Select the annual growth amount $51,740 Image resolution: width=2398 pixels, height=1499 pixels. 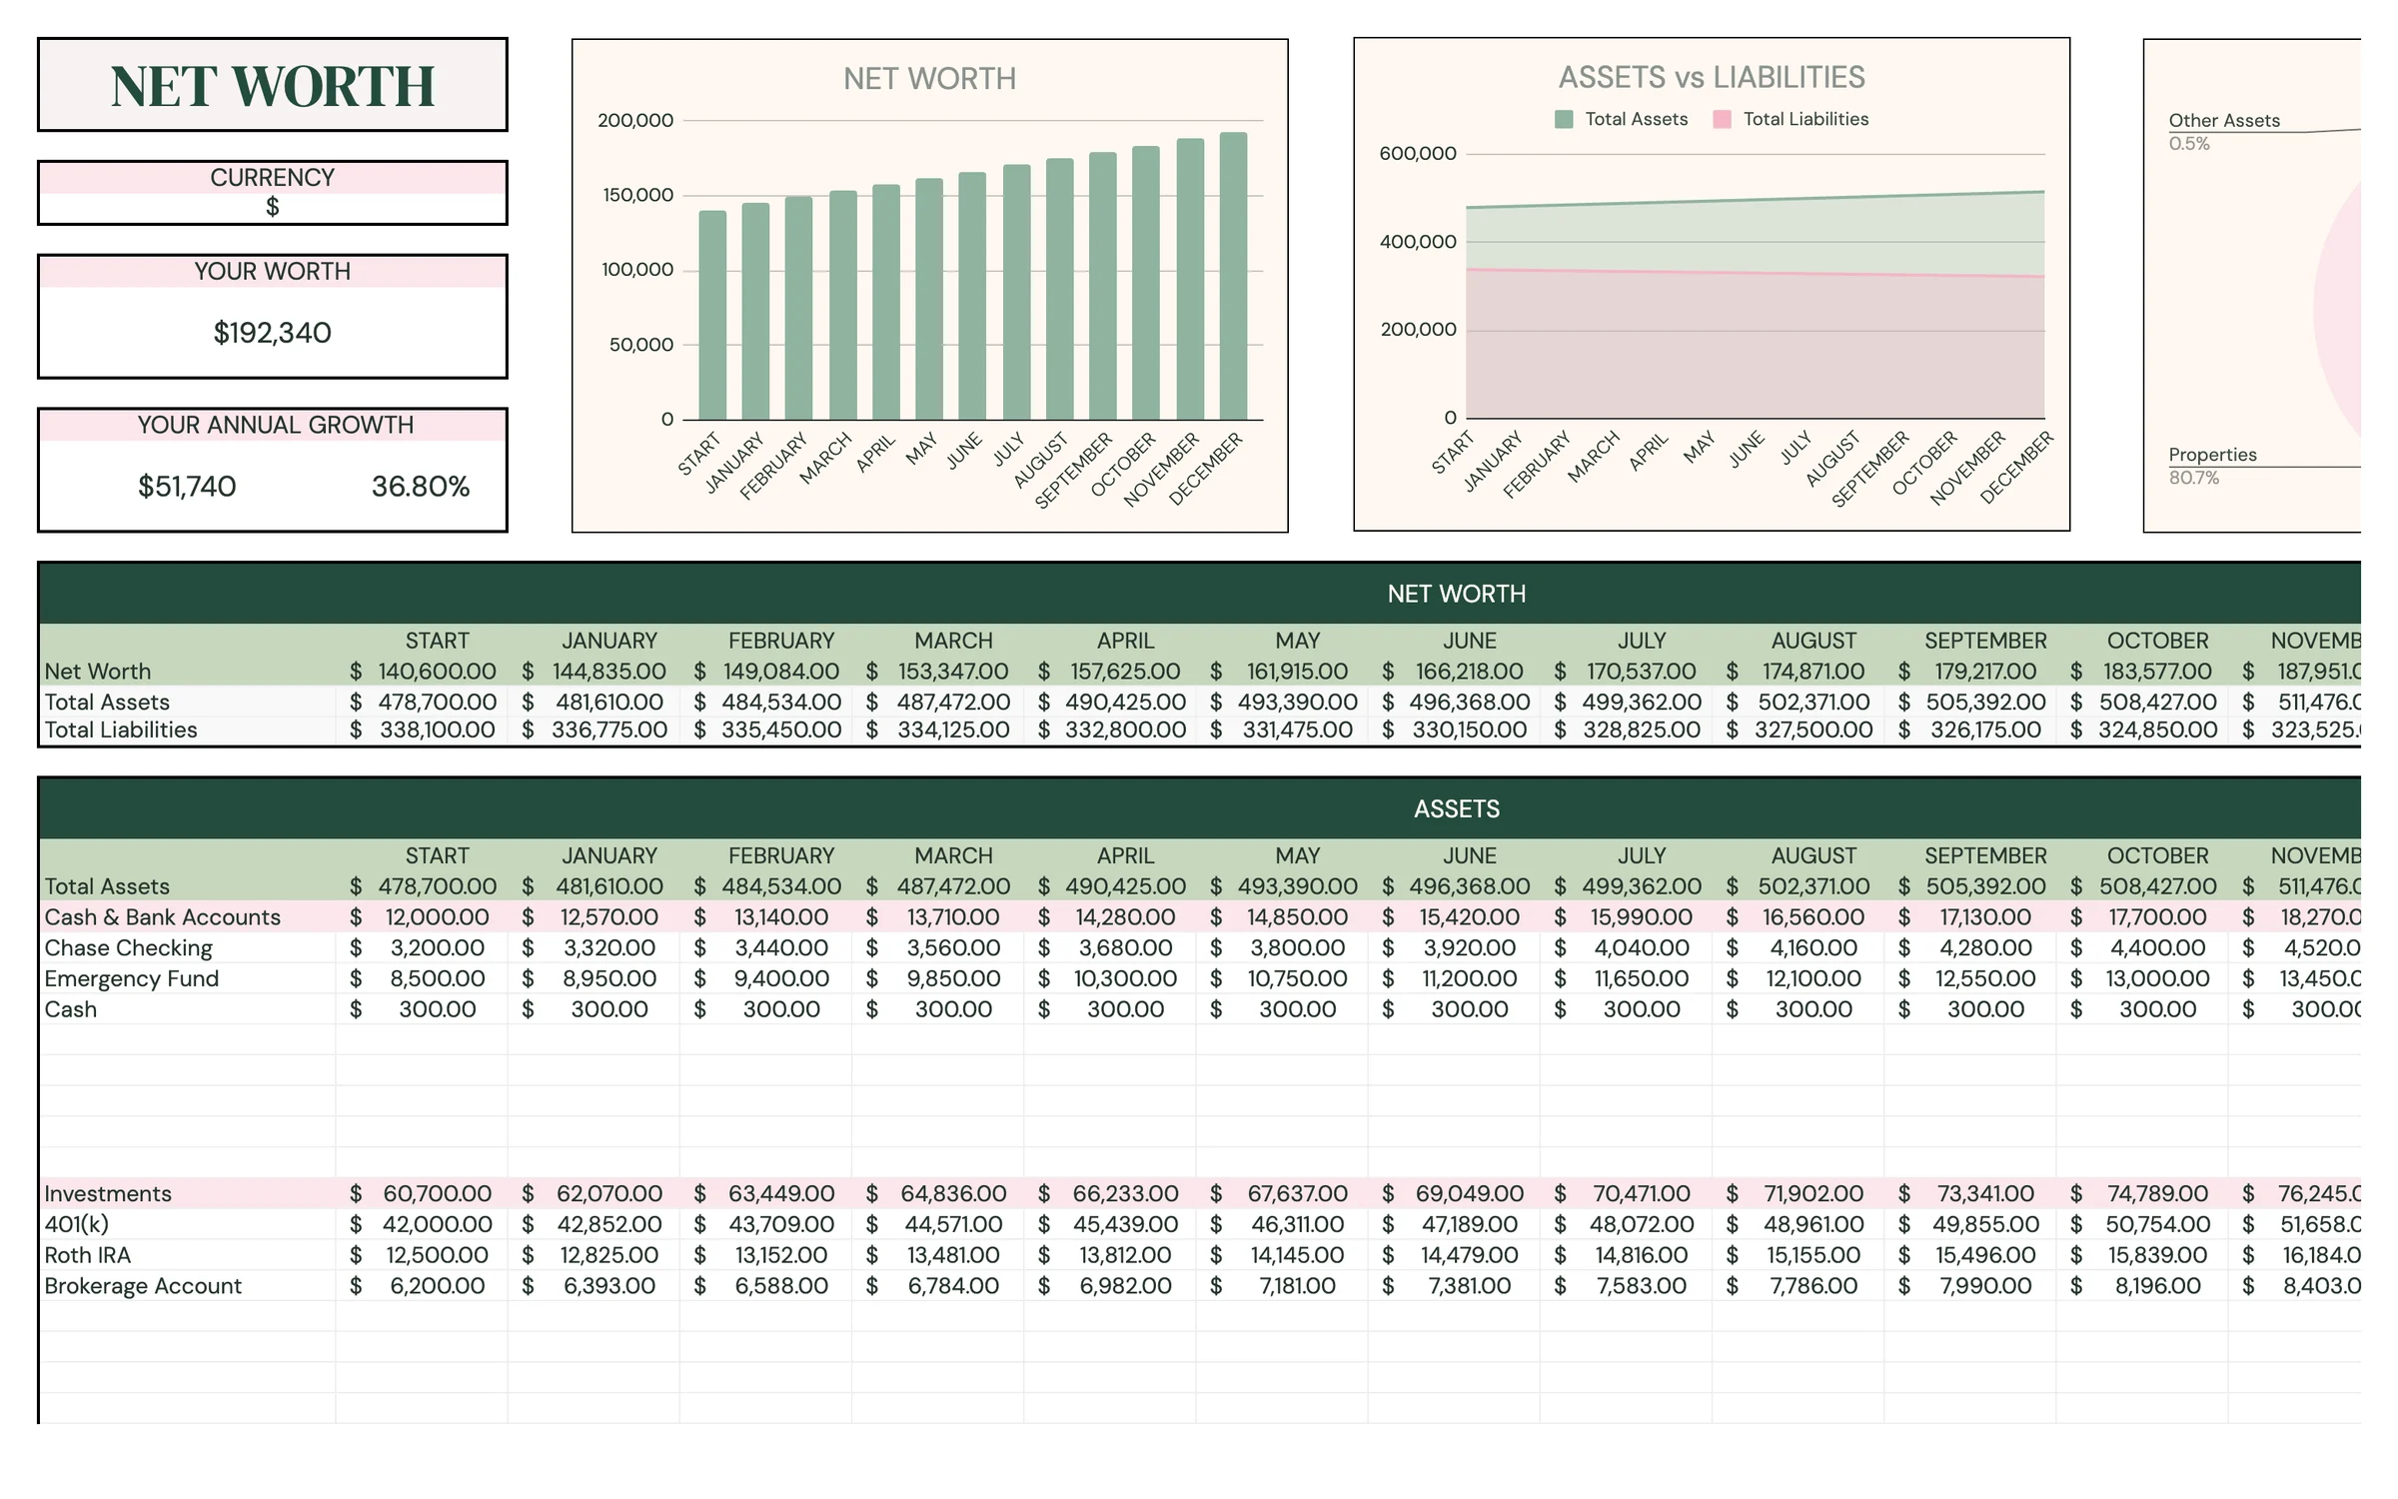[187, 486]
